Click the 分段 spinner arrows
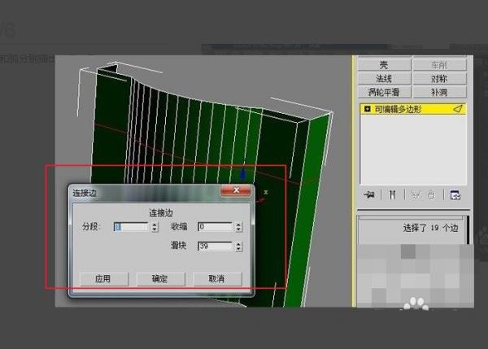The width and height of the screenshot is (488, 349). [x=155, y=227]
